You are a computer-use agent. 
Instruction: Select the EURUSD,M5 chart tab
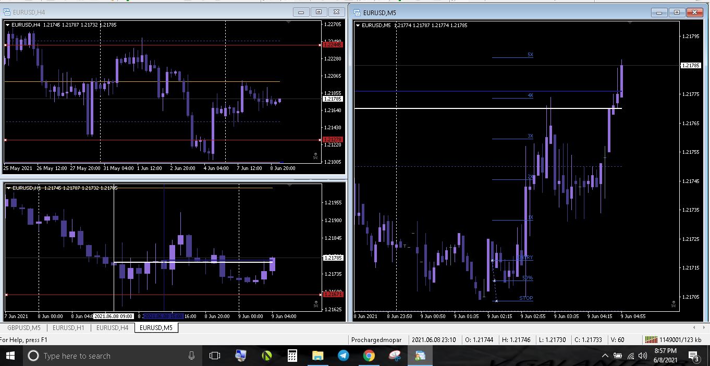point(156,328)
